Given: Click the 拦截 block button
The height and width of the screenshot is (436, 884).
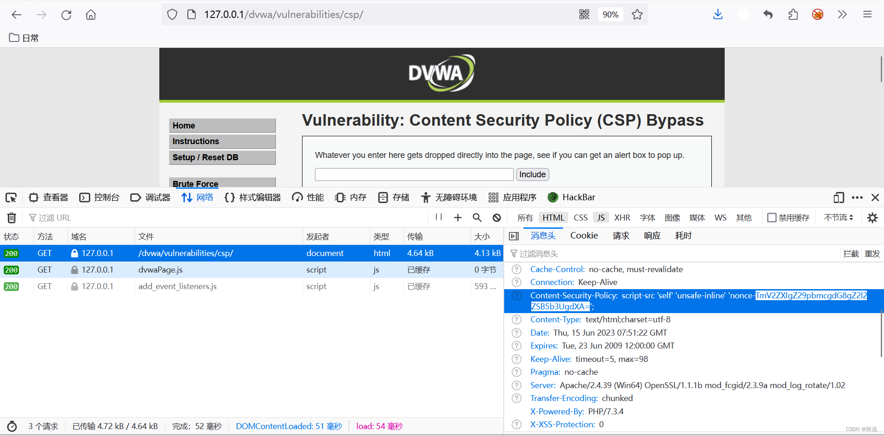Looking at the screenshot, I should tap(851, 254).
